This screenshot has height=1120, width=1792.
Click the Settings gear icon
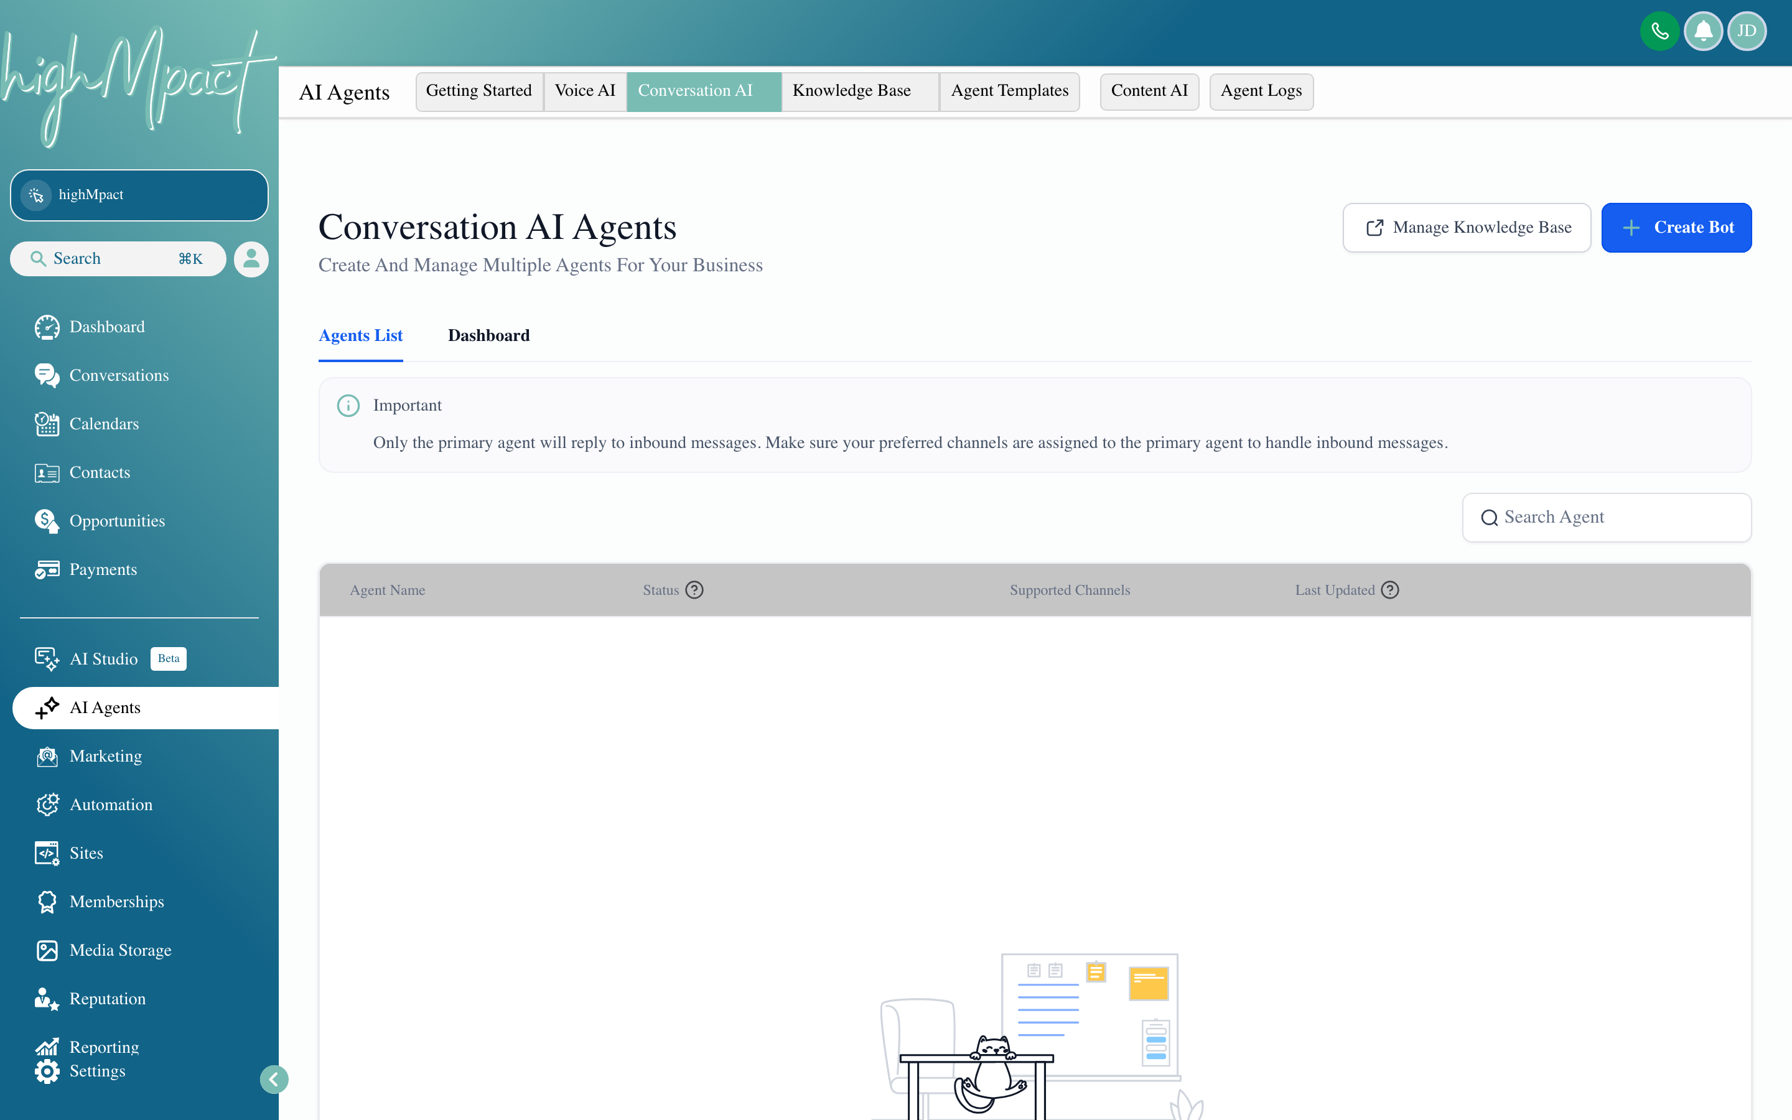tap(47, 1071)
